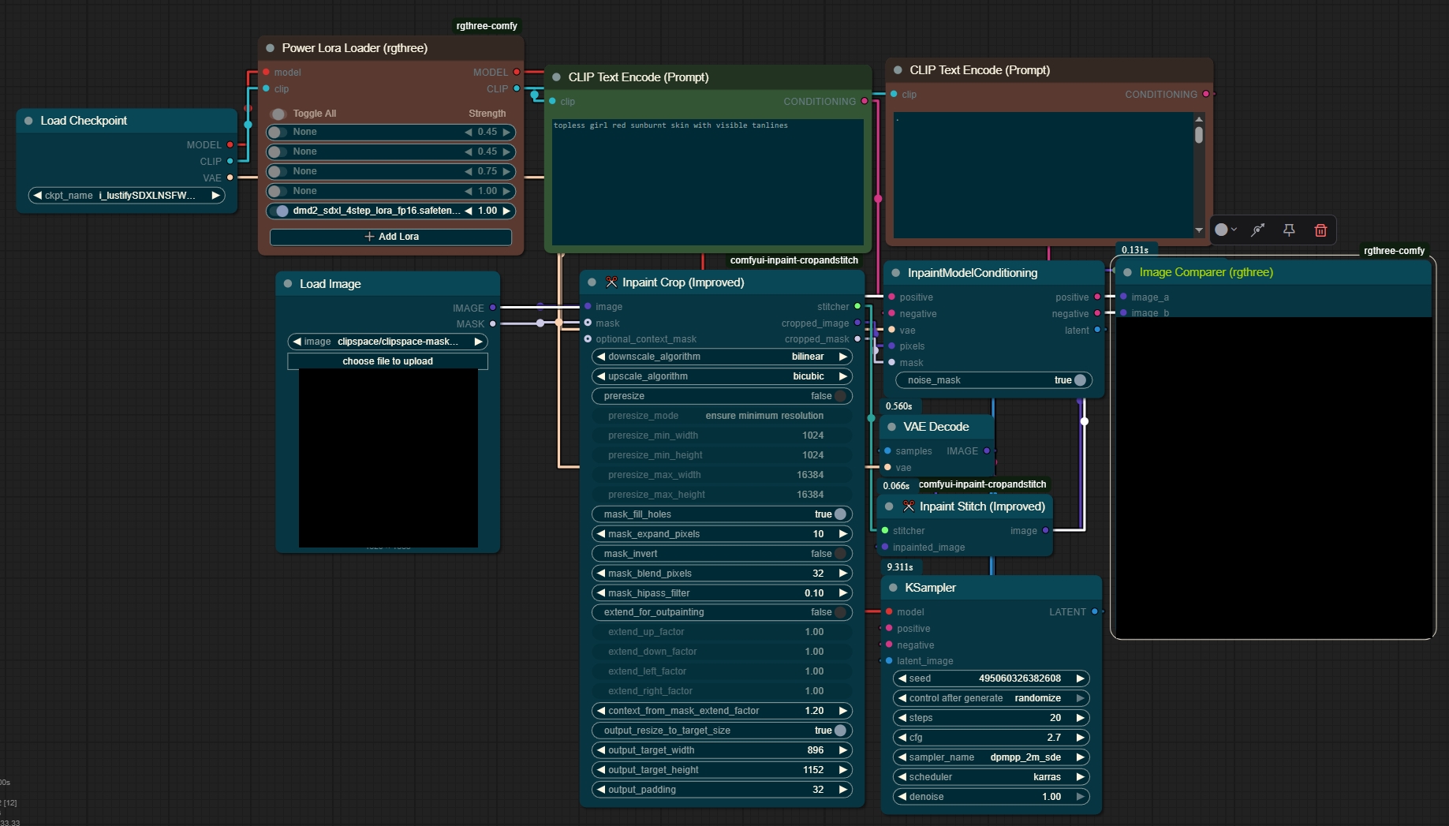Toggle output_resize_to_target_size off
The height and width of the screenshot is (826, 1449).
(722, 731)
